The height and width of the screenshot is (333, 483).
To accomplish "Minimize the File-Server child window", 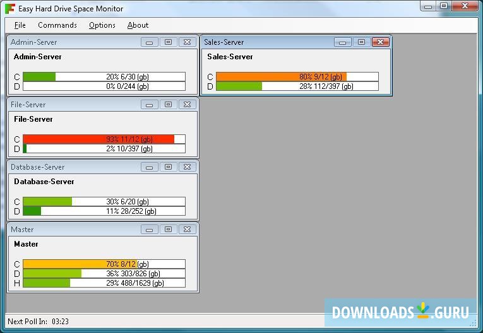I will (x=150, y=105).
